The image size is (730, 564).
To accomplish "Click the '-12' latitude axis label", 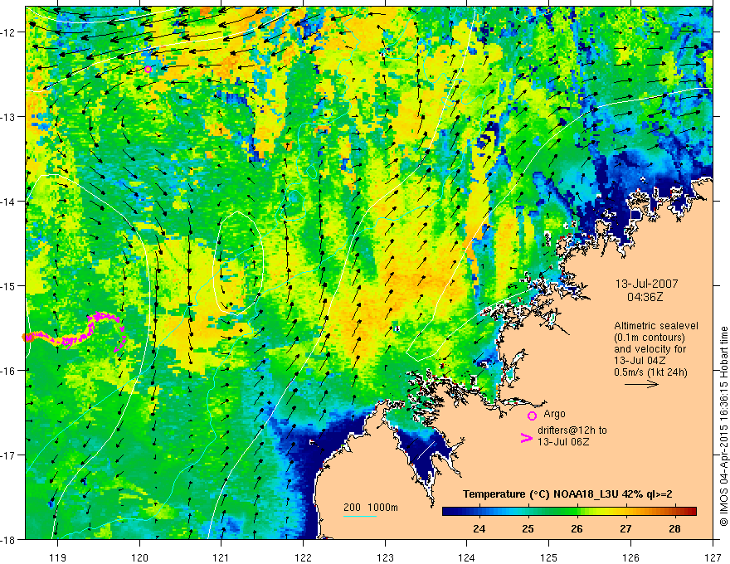I will (x=8, y=32).
